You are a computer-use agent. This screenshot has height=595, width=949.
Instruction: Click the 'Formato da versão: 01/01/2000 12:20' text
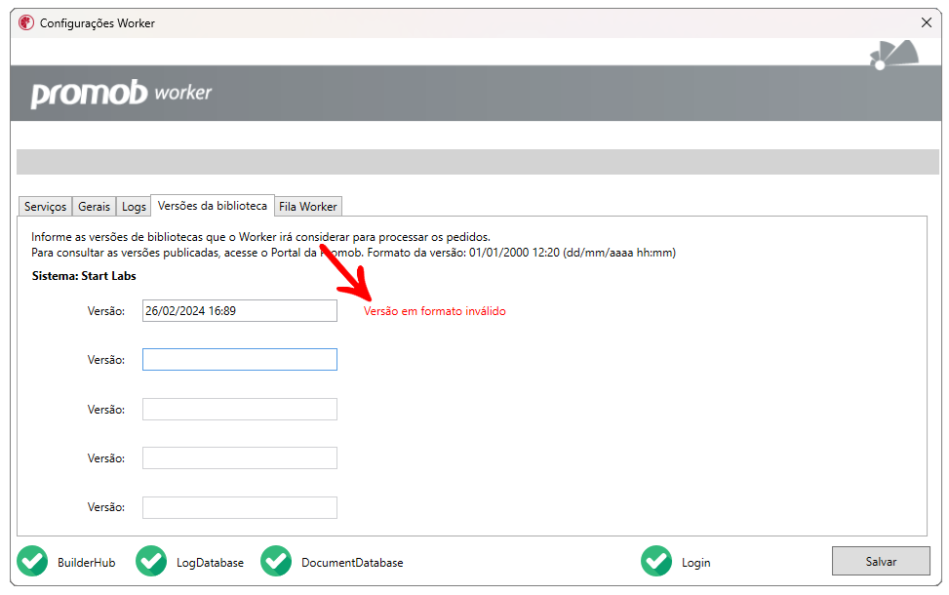pyautogui.click(x=463, y=253)
